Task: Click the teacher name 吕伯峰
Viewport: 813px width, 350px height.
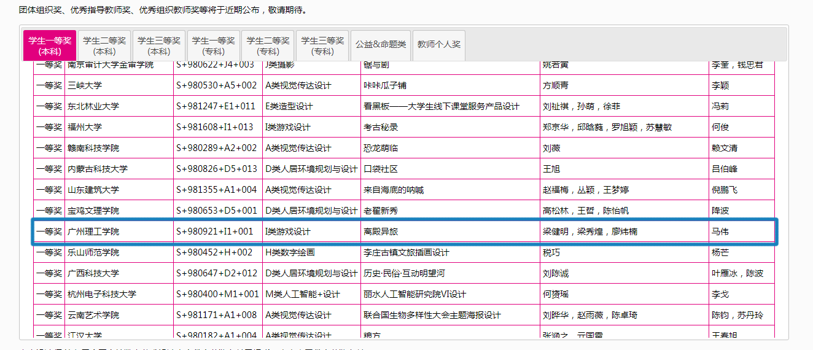Action: pyautogui.click(x=724, y=169)
